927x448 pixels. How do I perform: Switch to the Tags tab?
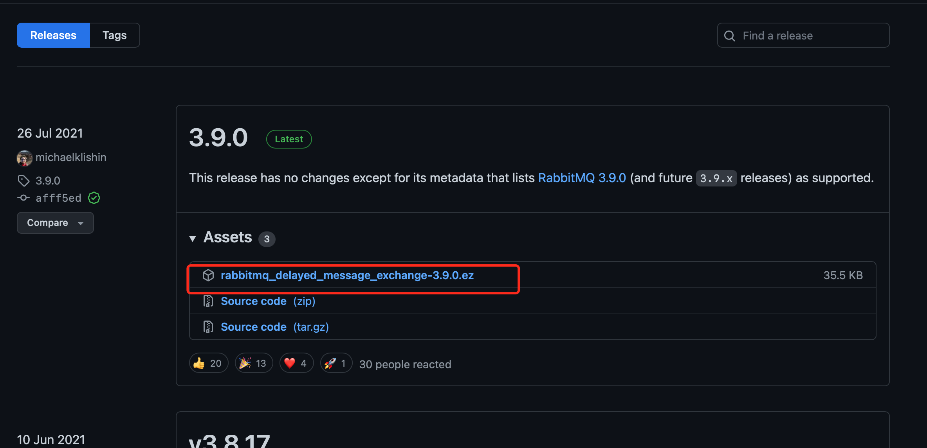(115, 35)
